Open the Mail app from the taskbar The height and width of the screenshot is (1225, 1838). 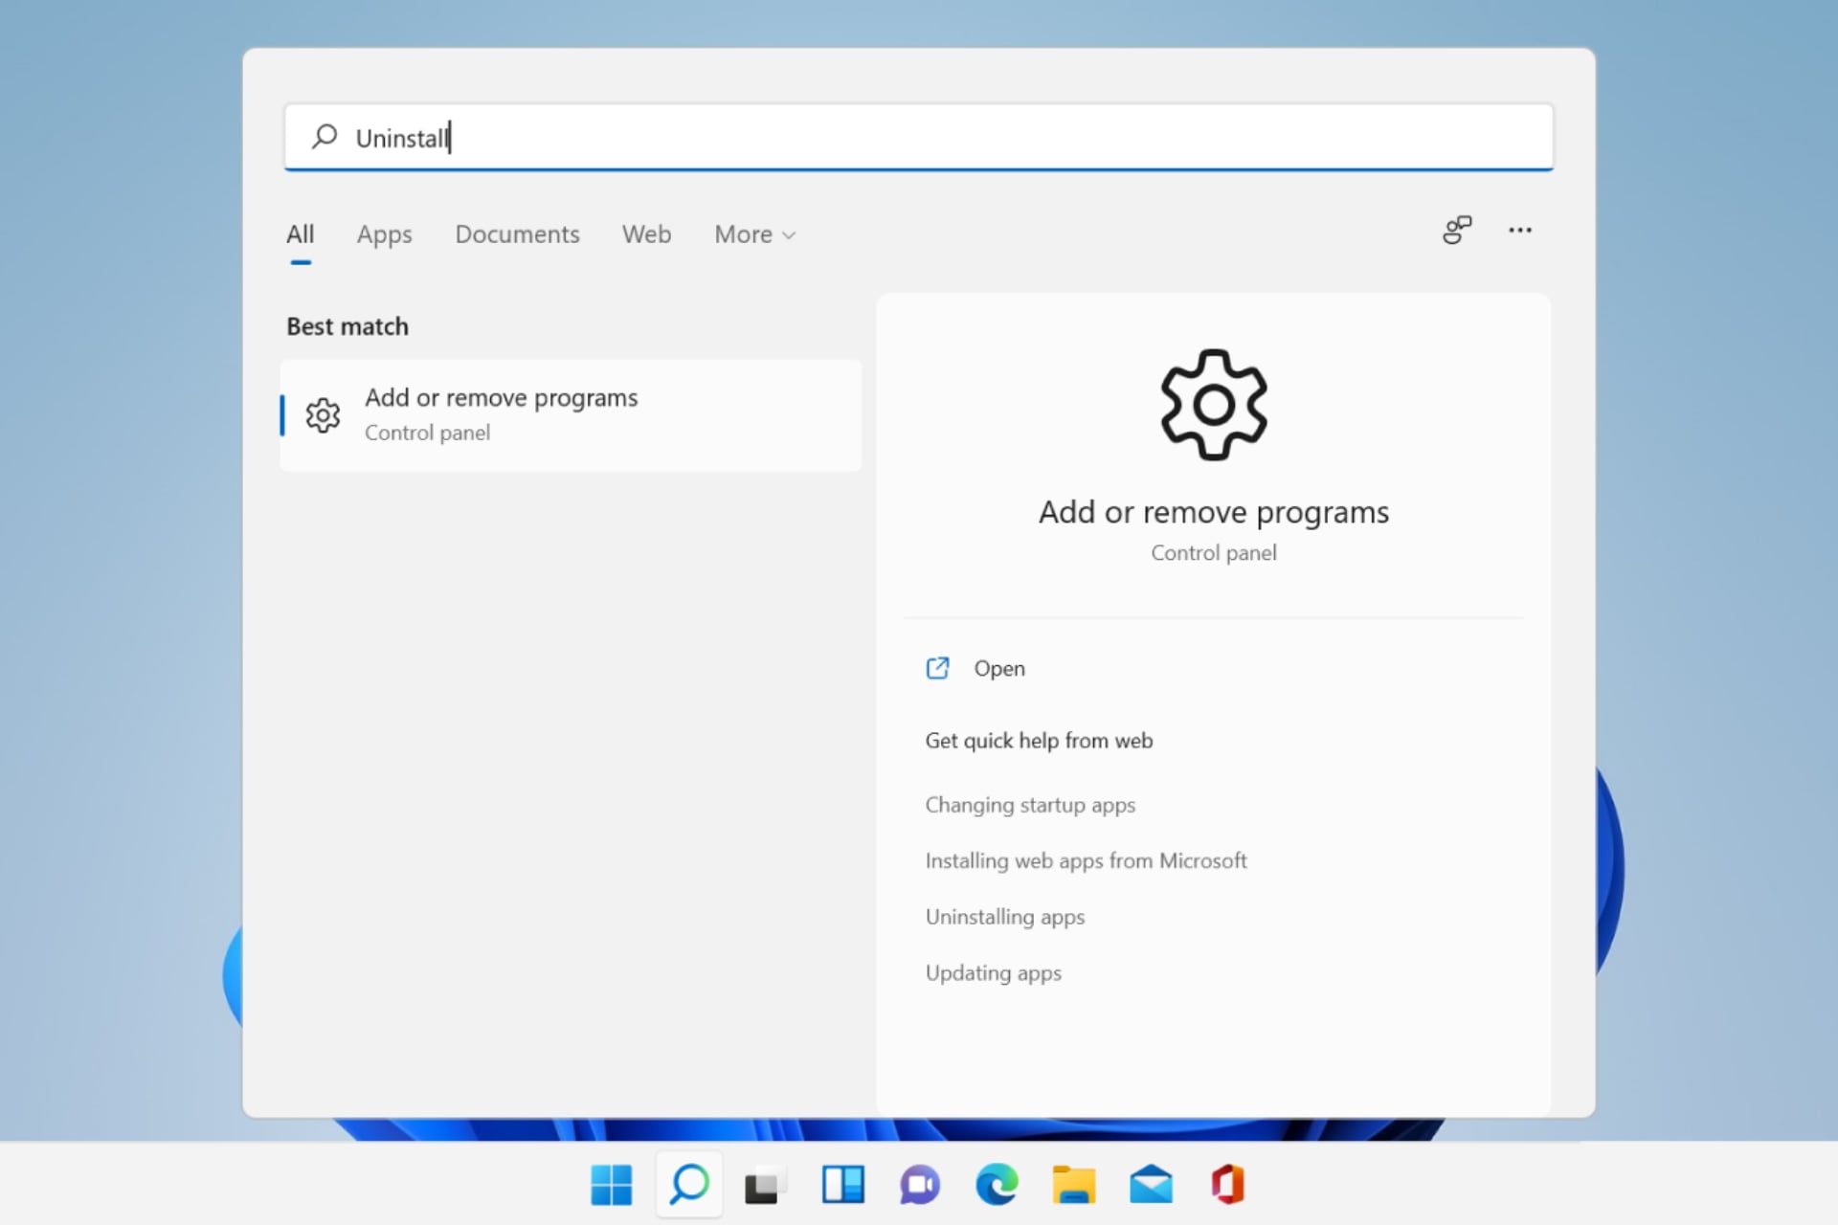pos(1152,1184)
